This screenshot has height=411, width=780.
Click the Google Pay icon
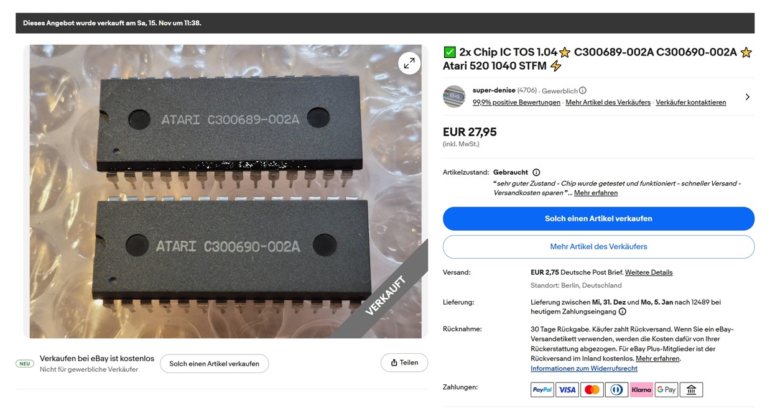pos(666,390)
